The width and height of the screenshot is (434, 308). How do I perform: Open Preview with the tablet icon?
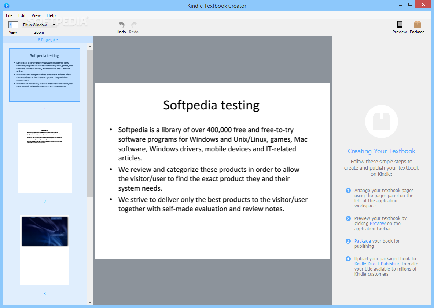400,24
